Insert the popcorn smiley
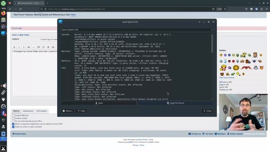 click(x=223, y=68)
